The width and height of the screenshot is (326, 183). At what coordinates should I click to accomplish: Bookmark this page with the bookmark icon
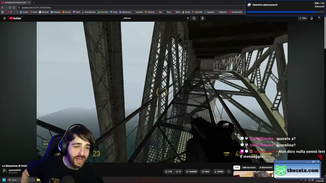14,8
